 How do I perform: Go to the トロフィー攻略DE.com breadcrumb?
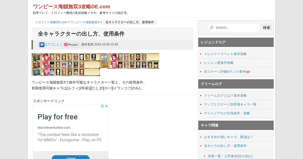pos(51,22)
